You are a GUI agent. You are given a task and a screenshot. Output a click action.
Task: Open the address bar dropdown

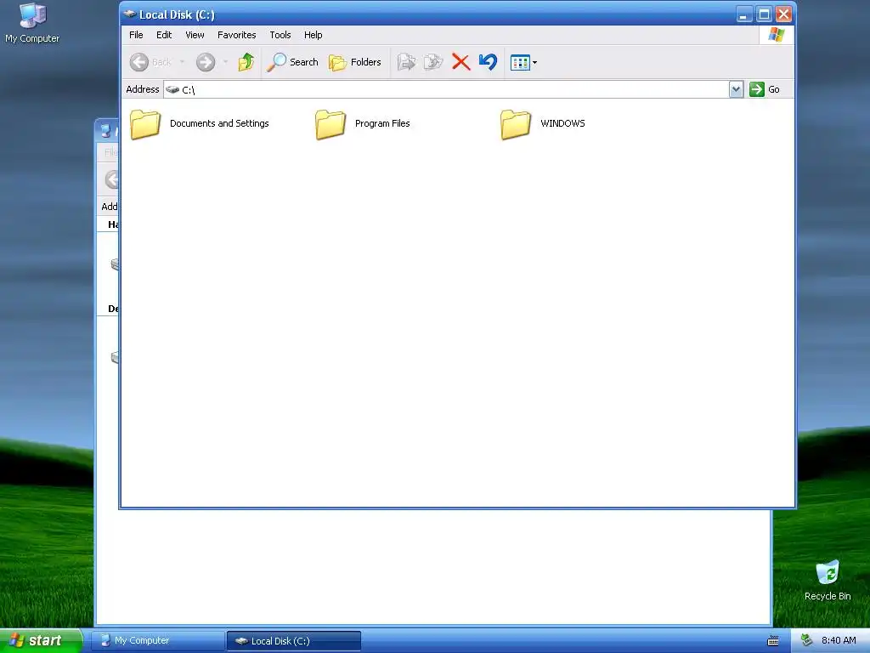(x=736, y=89)
